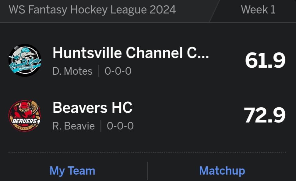Click the 0-0-0 record beside D. Motes

(118, 71)
